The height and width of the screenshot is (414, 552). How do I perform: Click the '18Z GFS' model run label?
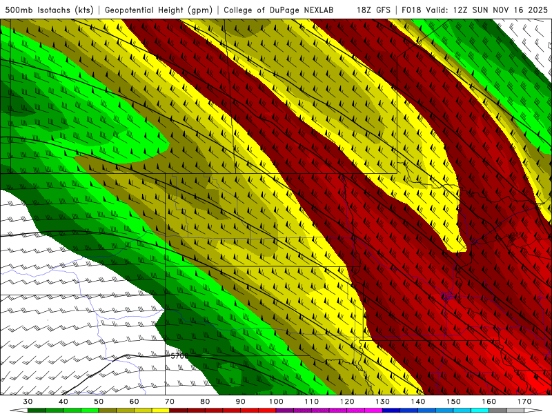pos(373,10)
